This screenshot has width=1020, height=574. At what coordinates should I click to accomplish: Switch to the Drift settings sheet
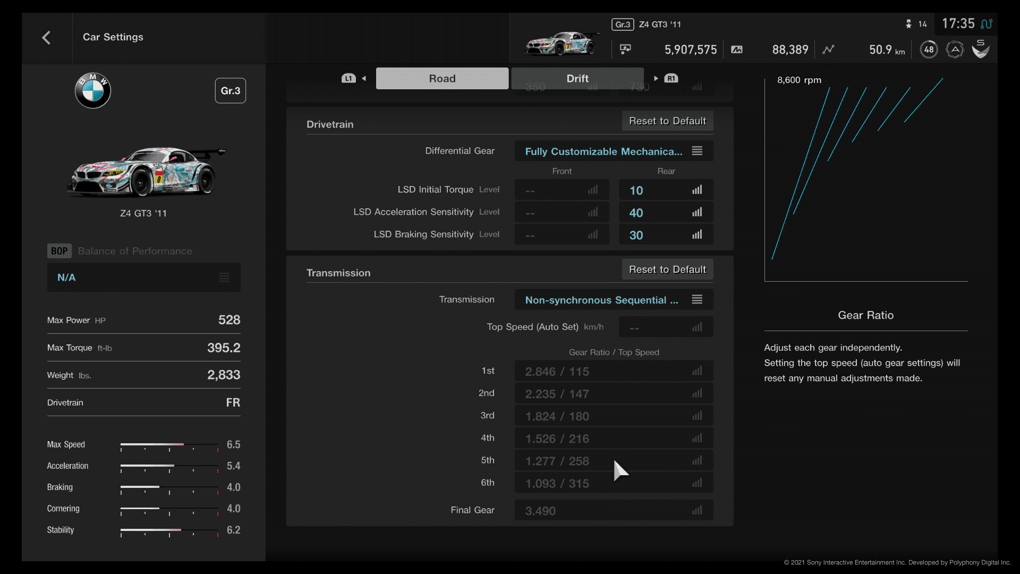577,79
